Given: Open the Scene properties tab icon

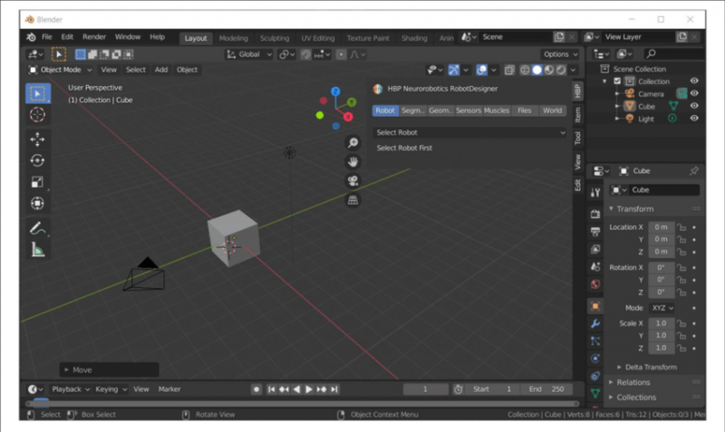Looking at the screenshot, I should pos(595,266).
